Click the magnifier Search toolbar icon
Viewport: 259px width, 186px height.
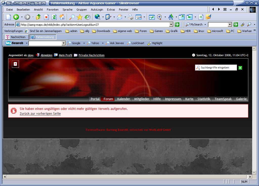[72, 17]
